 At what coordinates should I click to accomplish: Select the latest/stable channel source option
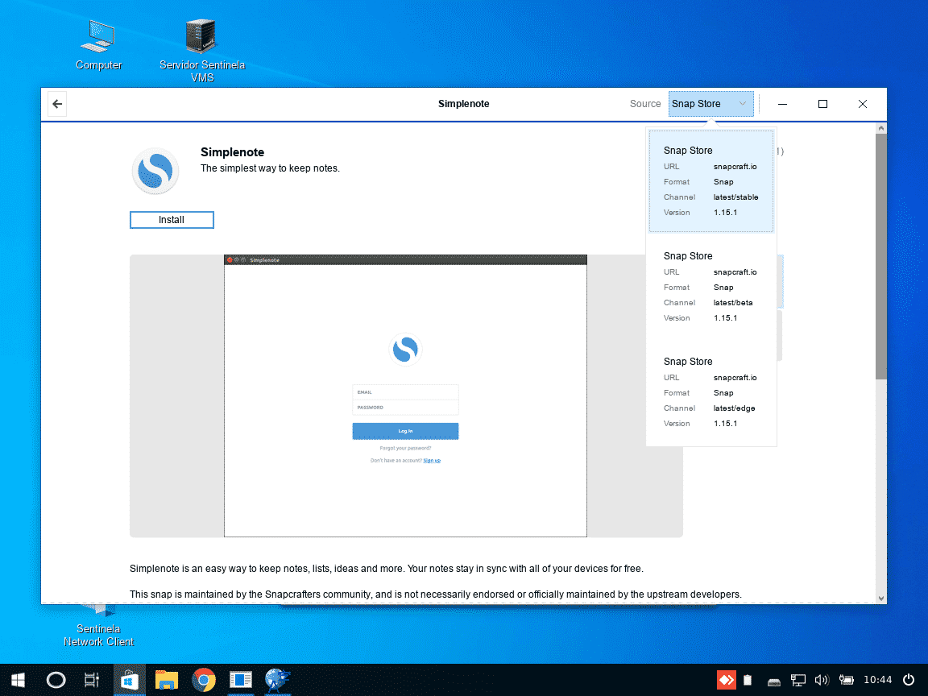tap(710, 181)
